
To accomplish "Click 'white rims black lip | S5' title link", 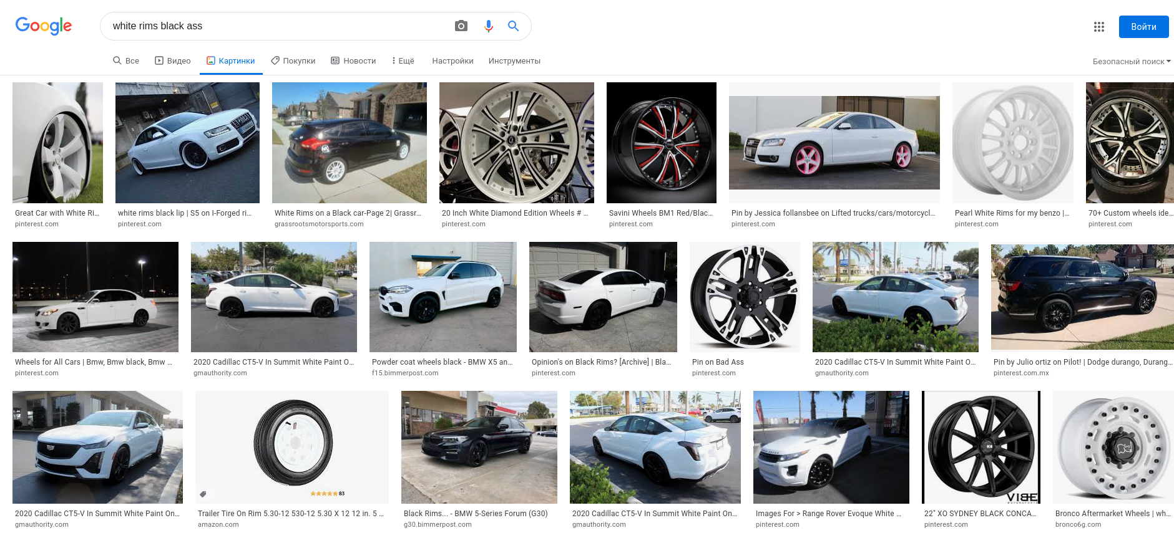I will 185,213.
